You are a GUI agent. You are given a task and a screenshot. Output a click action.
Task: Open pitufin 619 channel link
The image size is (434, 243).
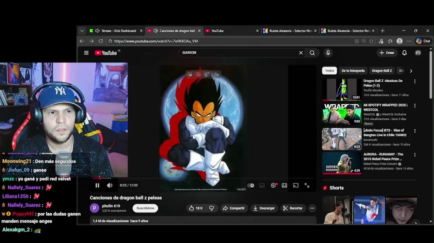coord(111,206)
